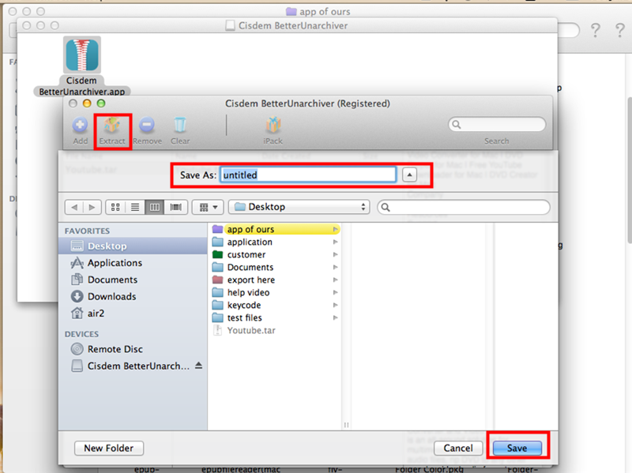
Task: Click the column resize handle in file browser
Action: tap(346, 425)
